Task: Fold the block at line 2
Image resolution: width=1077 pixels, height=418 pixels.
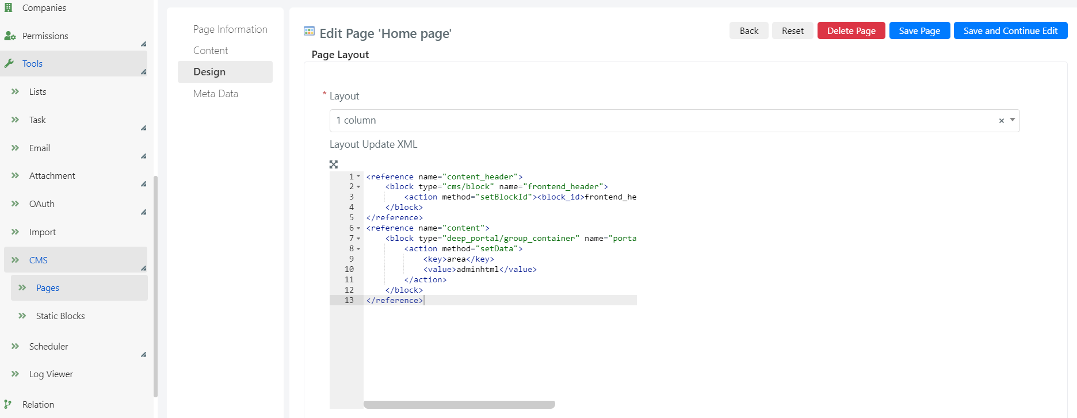Action: (x=358, y=187)
